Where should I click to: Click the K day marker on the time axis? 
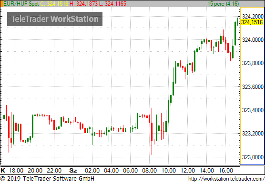click(x=3, y=171)
